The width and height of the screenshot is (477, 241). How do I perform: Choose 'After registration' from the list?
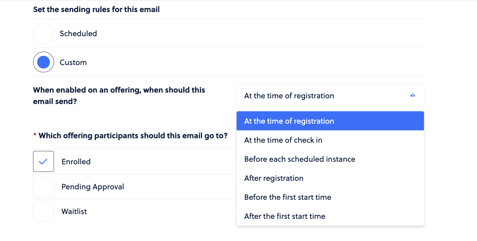pos(330,178)
